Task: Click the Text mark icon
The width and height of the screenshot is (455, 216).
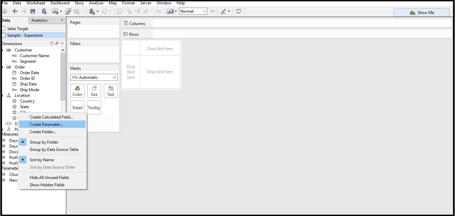Action: pyautogui.click(x=110, y=90)
